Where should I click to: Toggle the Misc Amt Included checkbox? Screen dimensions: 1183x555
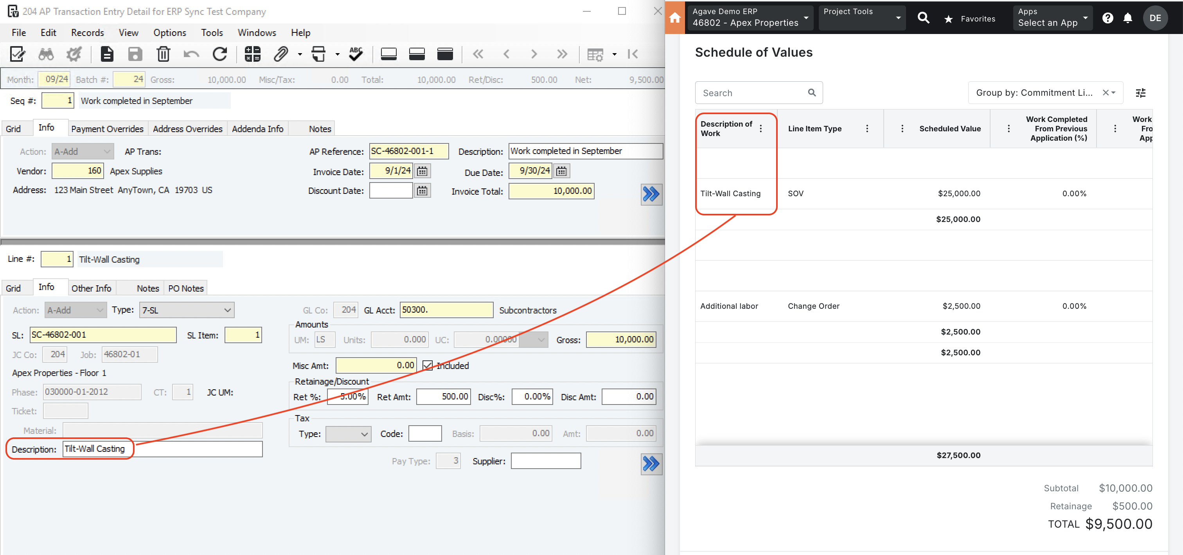click(x=427, y=366)
